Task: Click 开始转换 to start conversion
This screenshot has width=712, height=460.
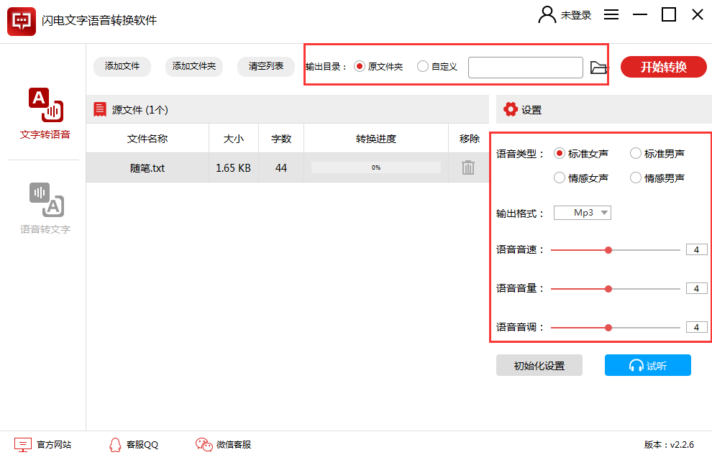Action: point(663,67)
